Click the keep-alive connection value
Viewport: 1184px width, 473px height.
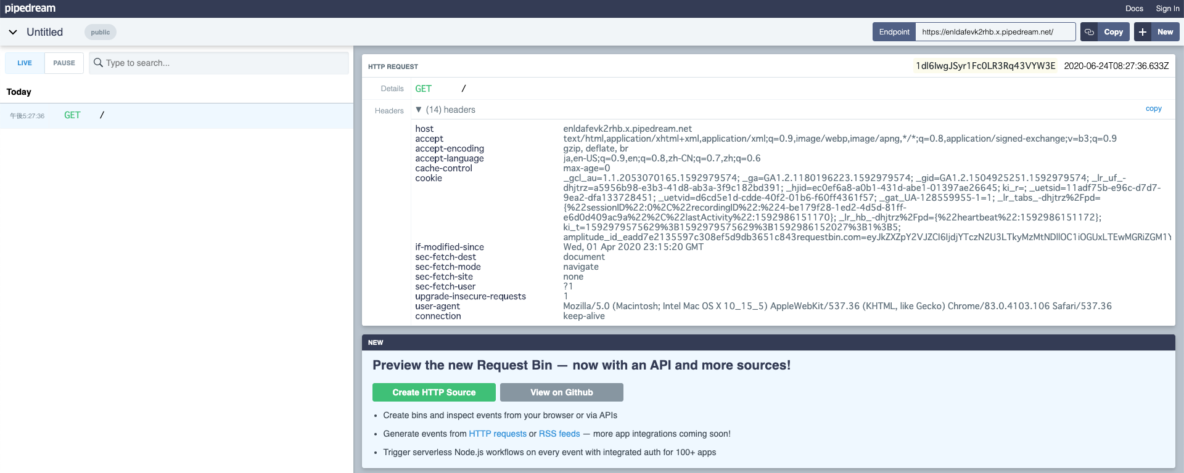point(584,316)
